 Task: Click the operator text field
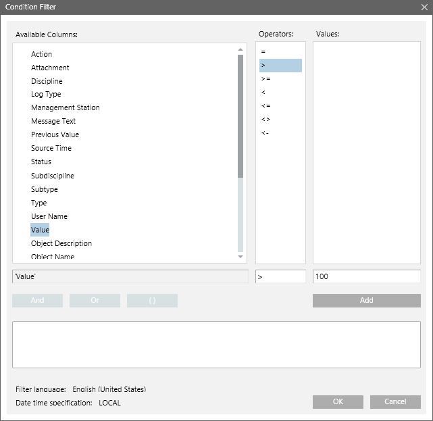(x=280, y=276)
